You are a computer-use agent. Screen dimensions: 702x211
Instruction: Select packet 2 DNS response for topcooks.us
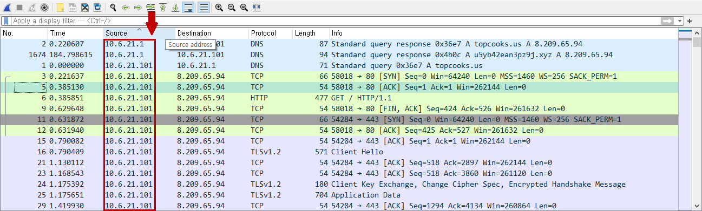tap(339, 44)
